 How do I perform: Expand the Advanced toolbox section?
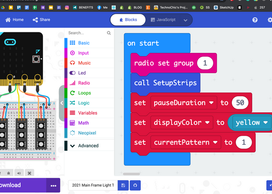(89, 146)
